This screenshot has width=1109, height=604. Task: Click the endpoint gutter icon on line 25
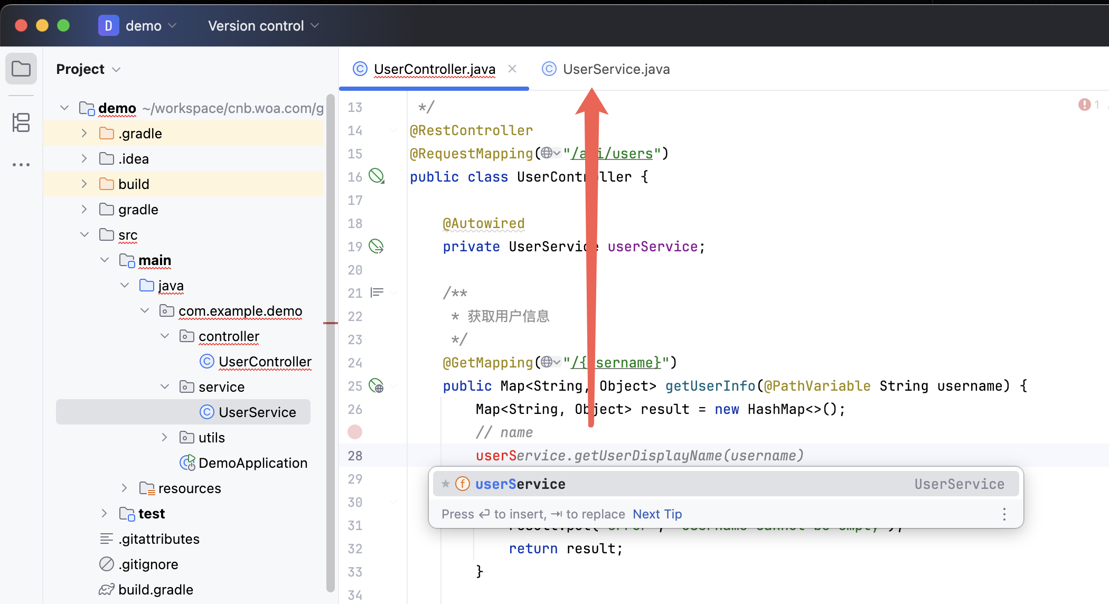tap(376, 385)
